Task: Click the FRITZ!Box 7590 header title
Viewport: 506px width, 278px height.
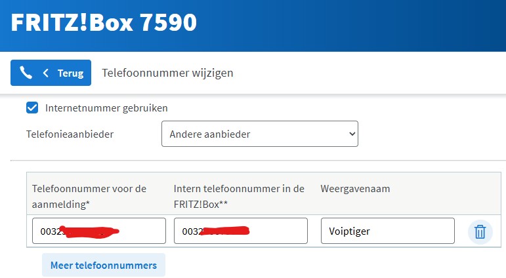Action: point(104,22)
